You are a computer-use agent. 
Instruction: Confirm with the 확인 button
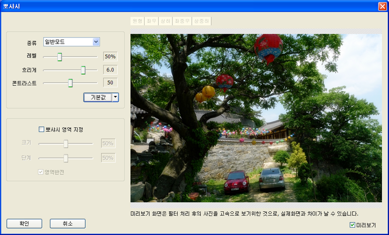click(x=24, y=223)
